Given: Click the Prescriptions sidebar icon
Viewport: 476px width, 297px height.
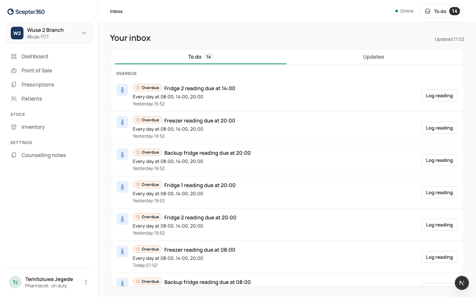Looking at the screenshot, I should pos(14,85).
